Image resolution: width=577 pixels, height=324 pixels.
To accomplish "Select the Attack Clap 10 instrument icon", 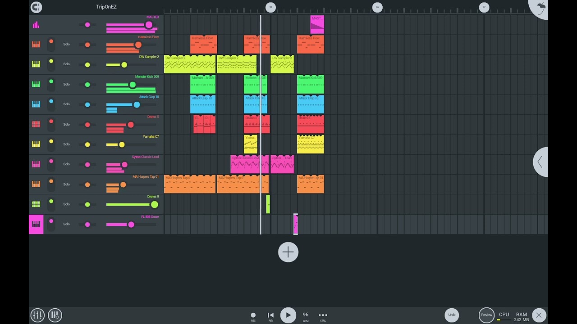I will click(36, 104).
